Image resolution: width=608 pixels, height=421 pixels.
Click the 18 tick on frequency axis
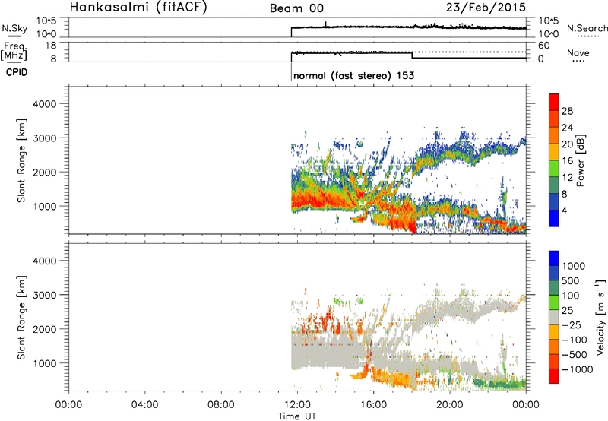[51, 46]
